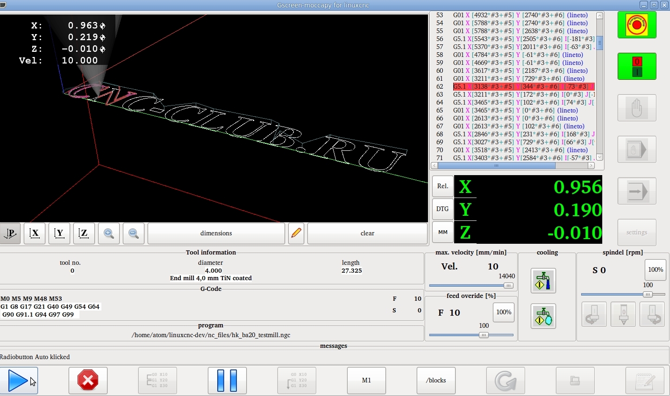Click G-code horizontal scroll left arrow
Image resolution: width=670 pixels, height=396 pixels.
pos(435,166)
